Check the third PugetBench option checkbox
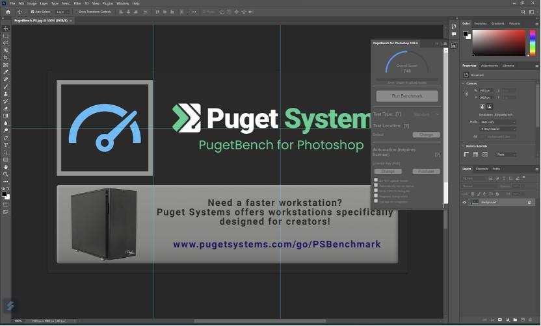Screen dimensions: 541x326 click(376, 190)
